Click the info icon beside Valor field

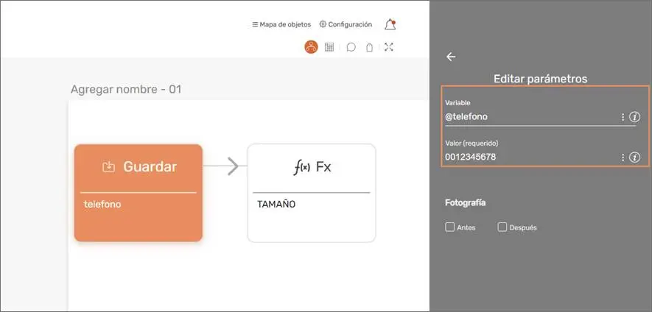pos(634,157)
